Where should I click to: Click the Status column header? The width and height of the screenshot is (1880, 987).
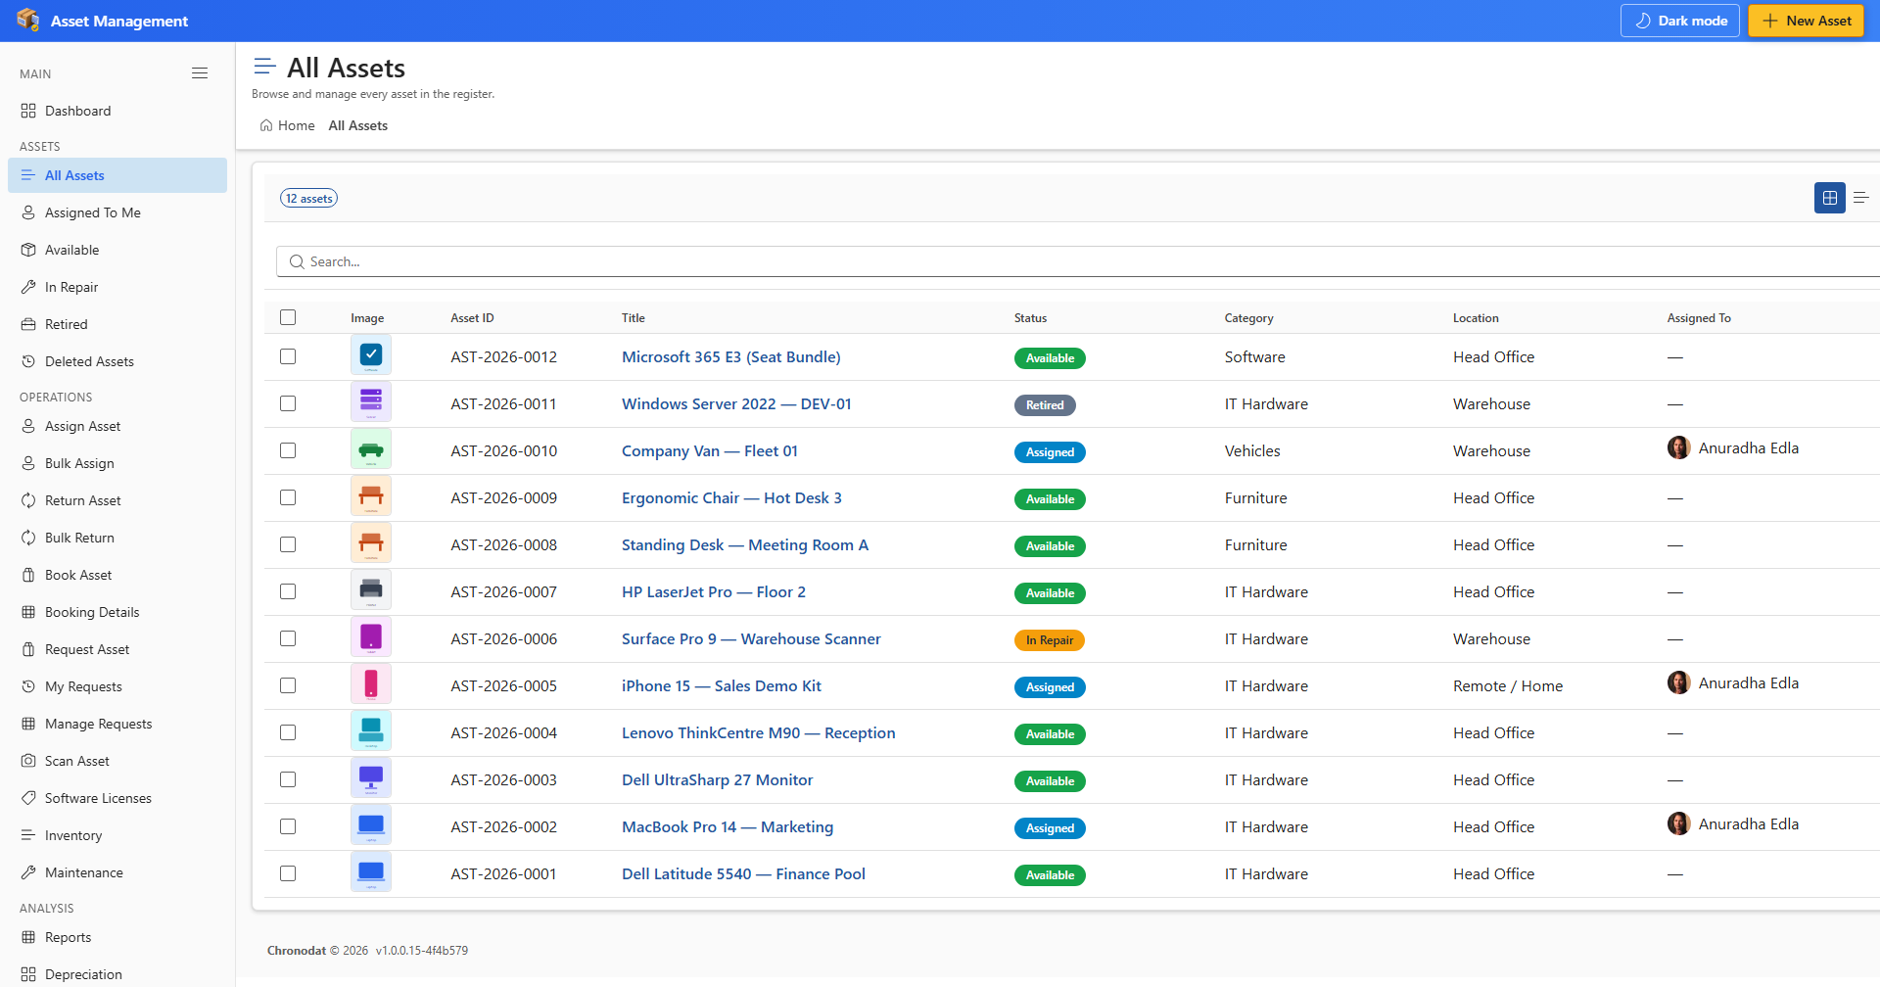pyautogui.click(x=1030, y=318)
